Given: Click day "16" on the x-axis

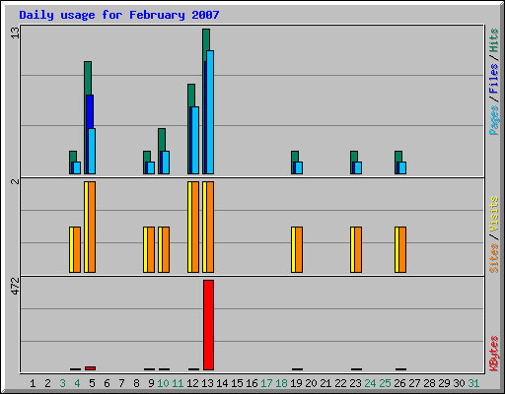Looking at the screenshot, I should pos(252,383).
